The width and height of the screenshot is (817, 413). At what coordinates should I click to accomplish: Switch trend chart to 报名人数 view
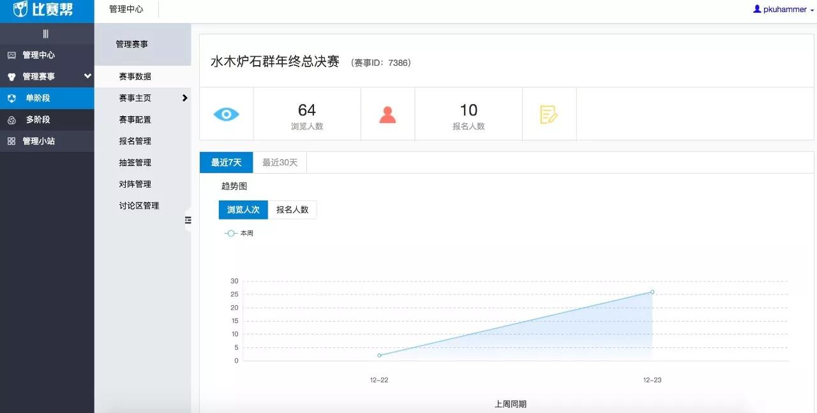click(292, 209)
